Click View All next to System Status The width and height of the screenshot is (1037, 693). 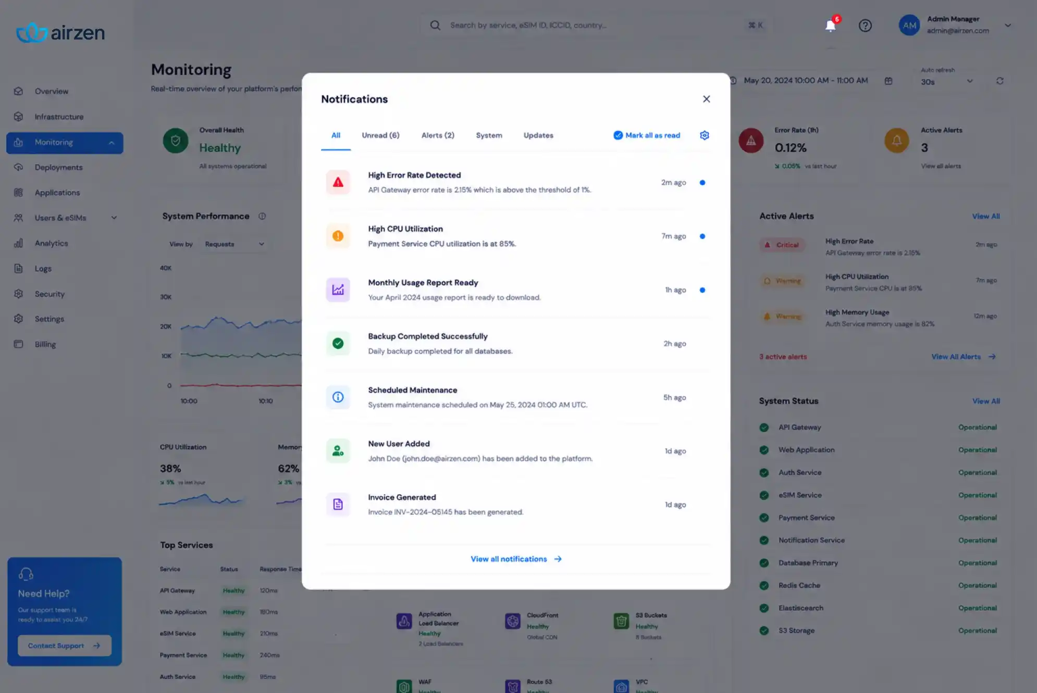[986, 401]
